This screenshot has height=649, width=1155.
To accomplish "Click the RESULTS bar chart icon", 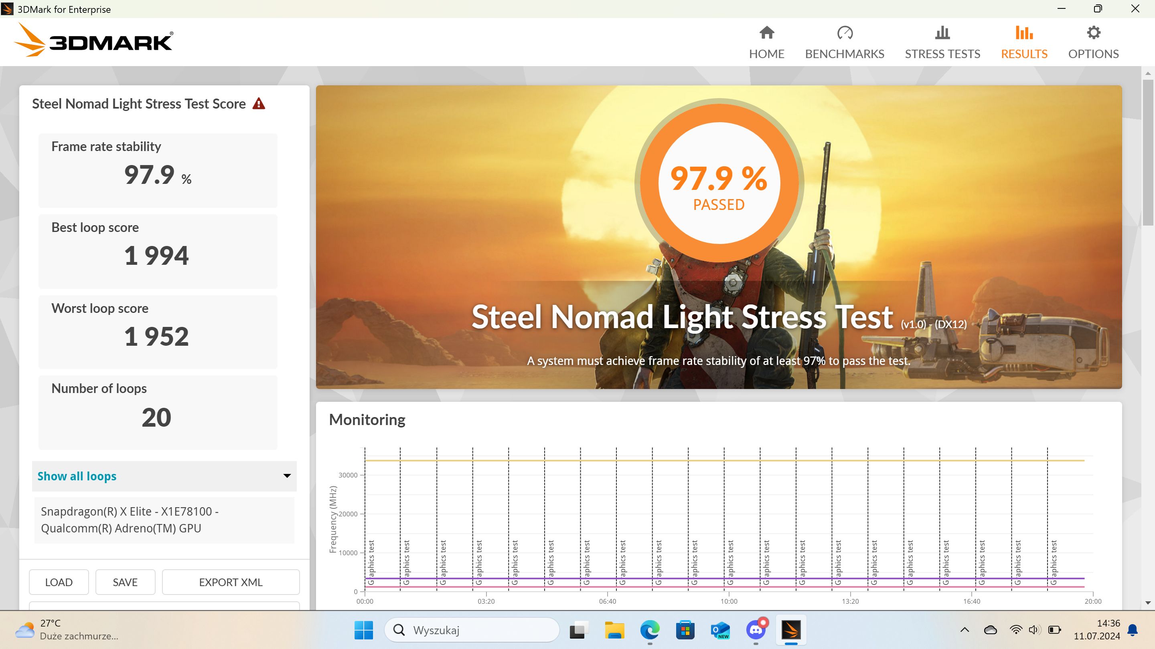I will [1024, 33].
